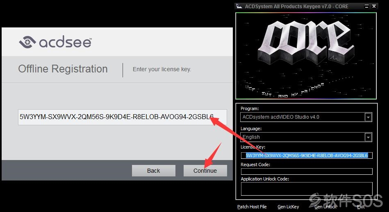Click the Back button in ACDSee registration

[x=154, y=171]
